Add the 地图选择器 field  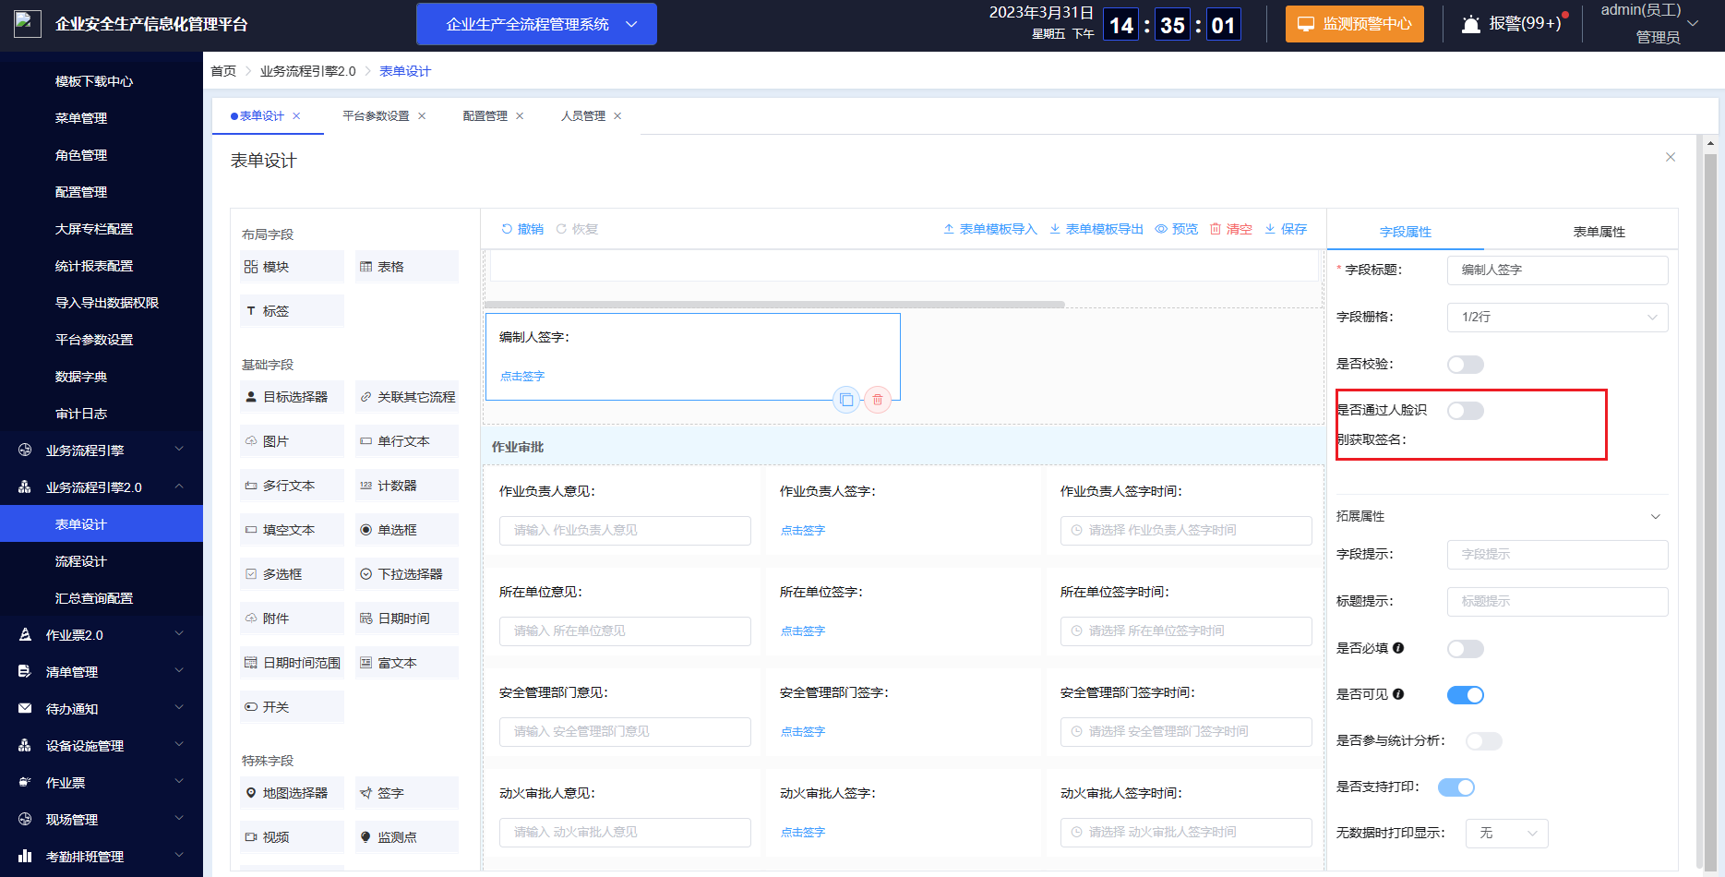tap(292, 793)
